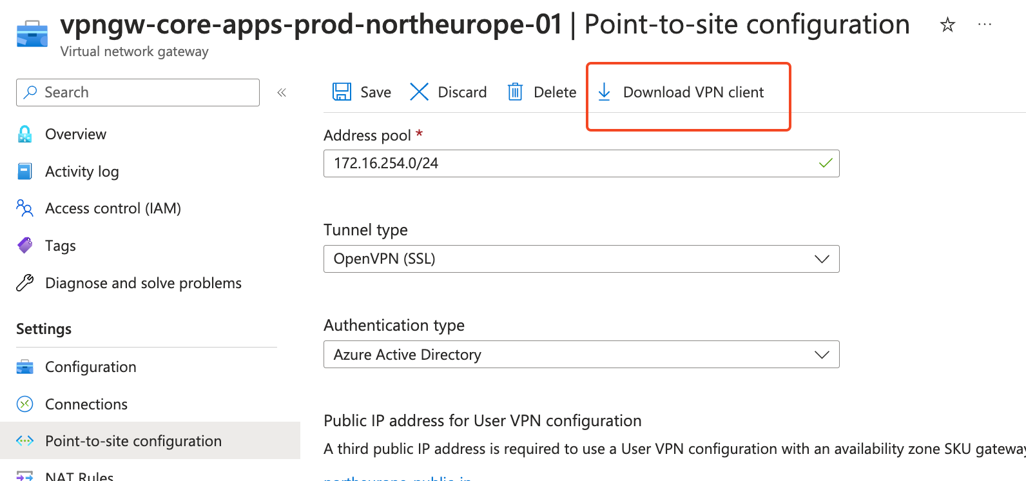Screen dimensions: 1026x481
Task: Click the Tunnel type chevron arrow
Action: 822,259
